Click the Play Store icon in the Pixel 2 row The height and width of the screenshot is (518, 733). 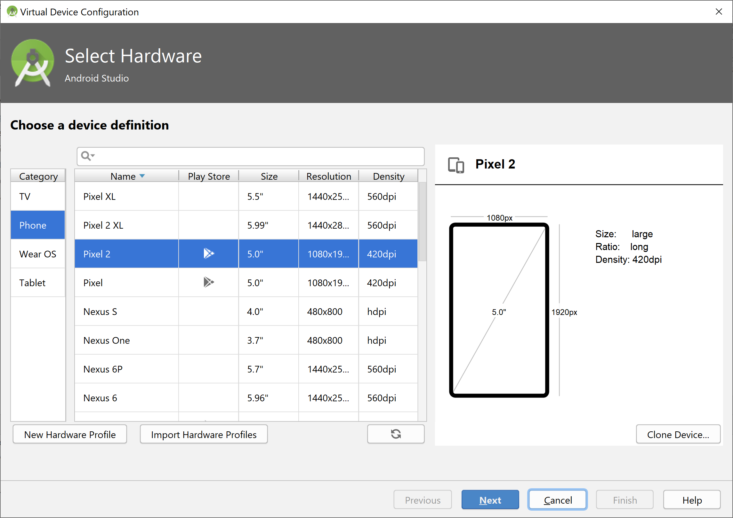pos(209,254)
